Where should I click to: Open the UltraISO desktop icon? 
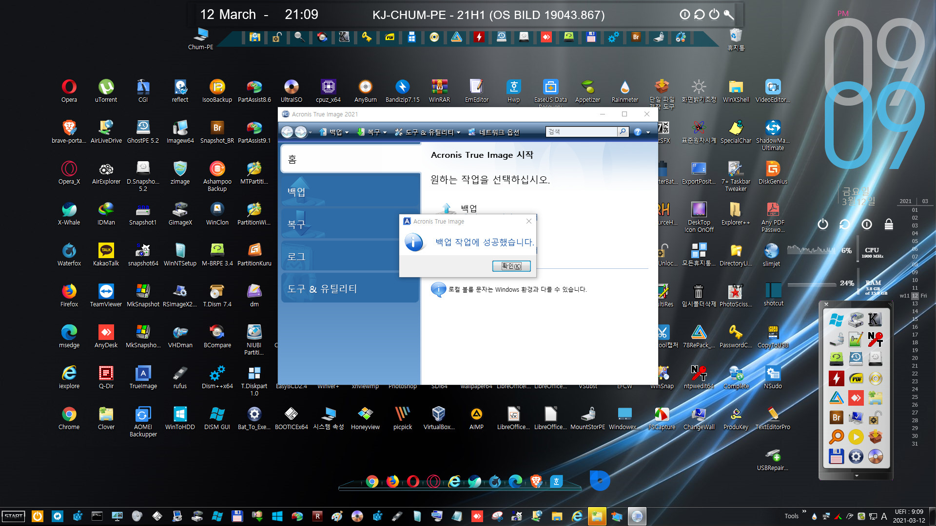[291, 91]
